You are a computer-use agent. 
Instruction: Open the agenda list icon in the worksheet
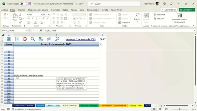point(17,39)
